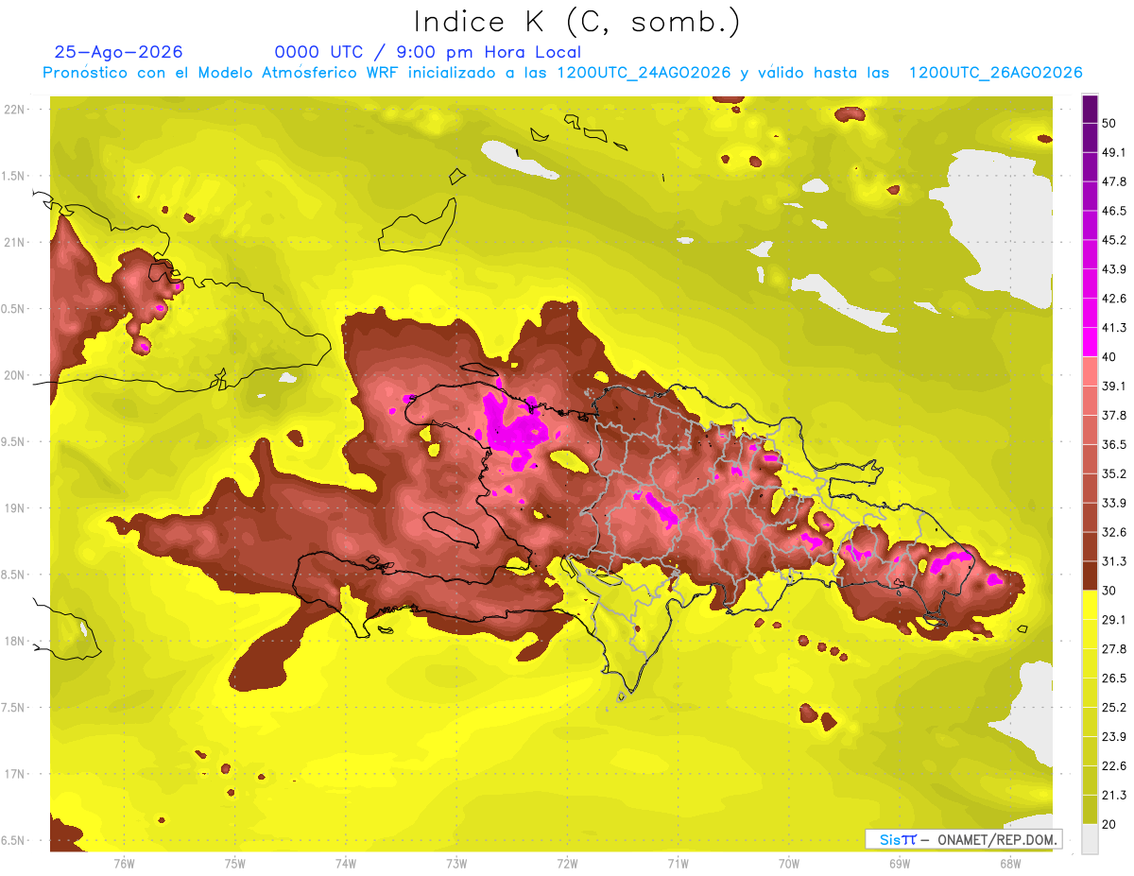Click the colorbar value '46.5'
Image resolution: width=1134 pixels, height=876 pixels.
1113,211
